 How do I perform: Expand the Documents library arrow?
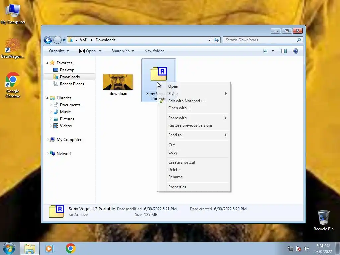tap(51, 105)
